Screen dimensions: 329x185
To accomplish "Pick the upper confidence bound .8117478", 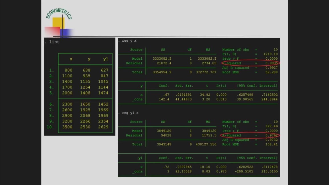I will click(269, 167).
